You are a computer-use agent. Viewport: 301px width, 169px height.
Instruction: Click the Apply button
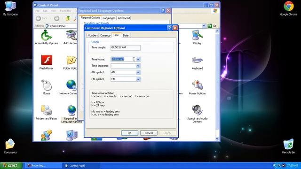pos(167,133)
